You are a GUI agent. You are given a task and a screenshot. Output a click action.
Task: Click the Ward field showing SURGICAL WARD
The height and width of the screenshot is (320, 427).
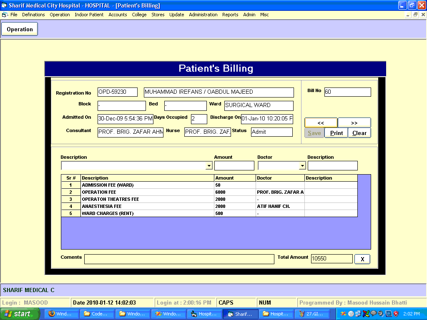point(259,105)
